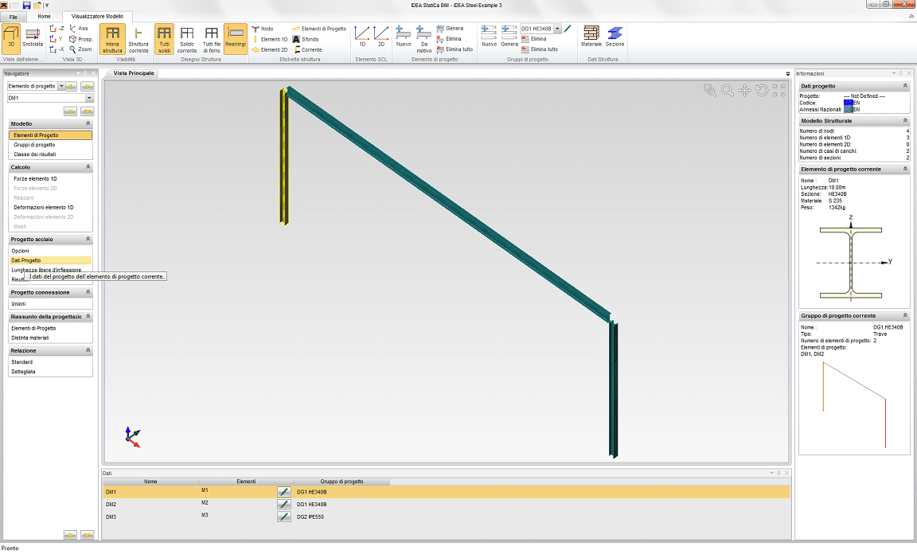The image size is (917, 554).
Task: Click the pan arrows icon in viewport
Action: pyautogui.click(x=744, y=90)
